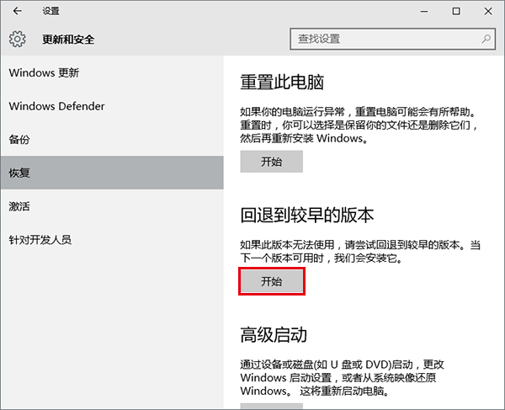
Task: Select 恢复 in sidebar
Action: coord(112,173)
